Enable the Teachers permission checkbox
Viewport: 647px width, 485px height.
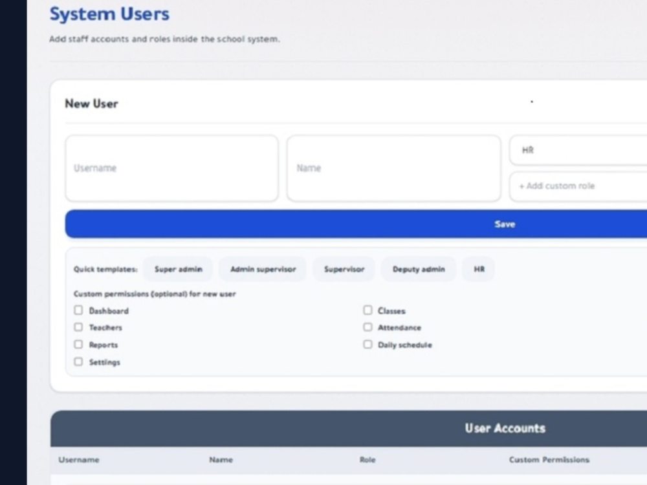point(78,327)
